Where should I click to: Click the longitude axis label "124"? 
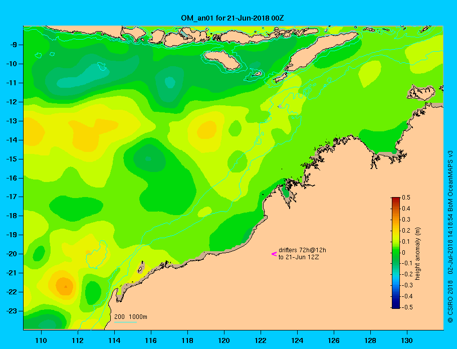297,340
